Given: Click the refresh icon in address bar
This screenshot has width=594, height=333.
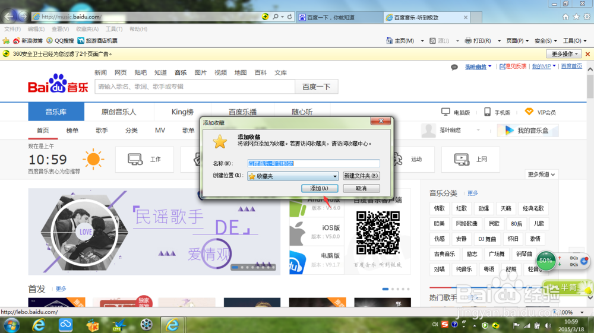Looking at the screenshot, I should (289, 17).
